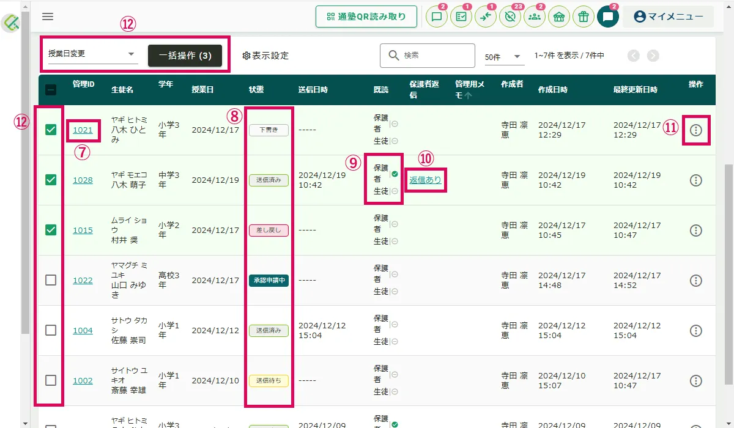Sort by 授業日 column header
Screen dimensions: 734x428
tap(202, 90)
